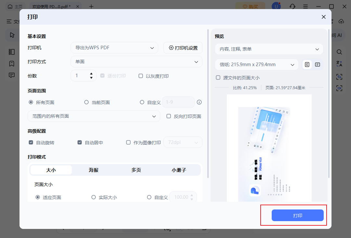
Task: Open the paper size dropdown
Action: point(257,65)
